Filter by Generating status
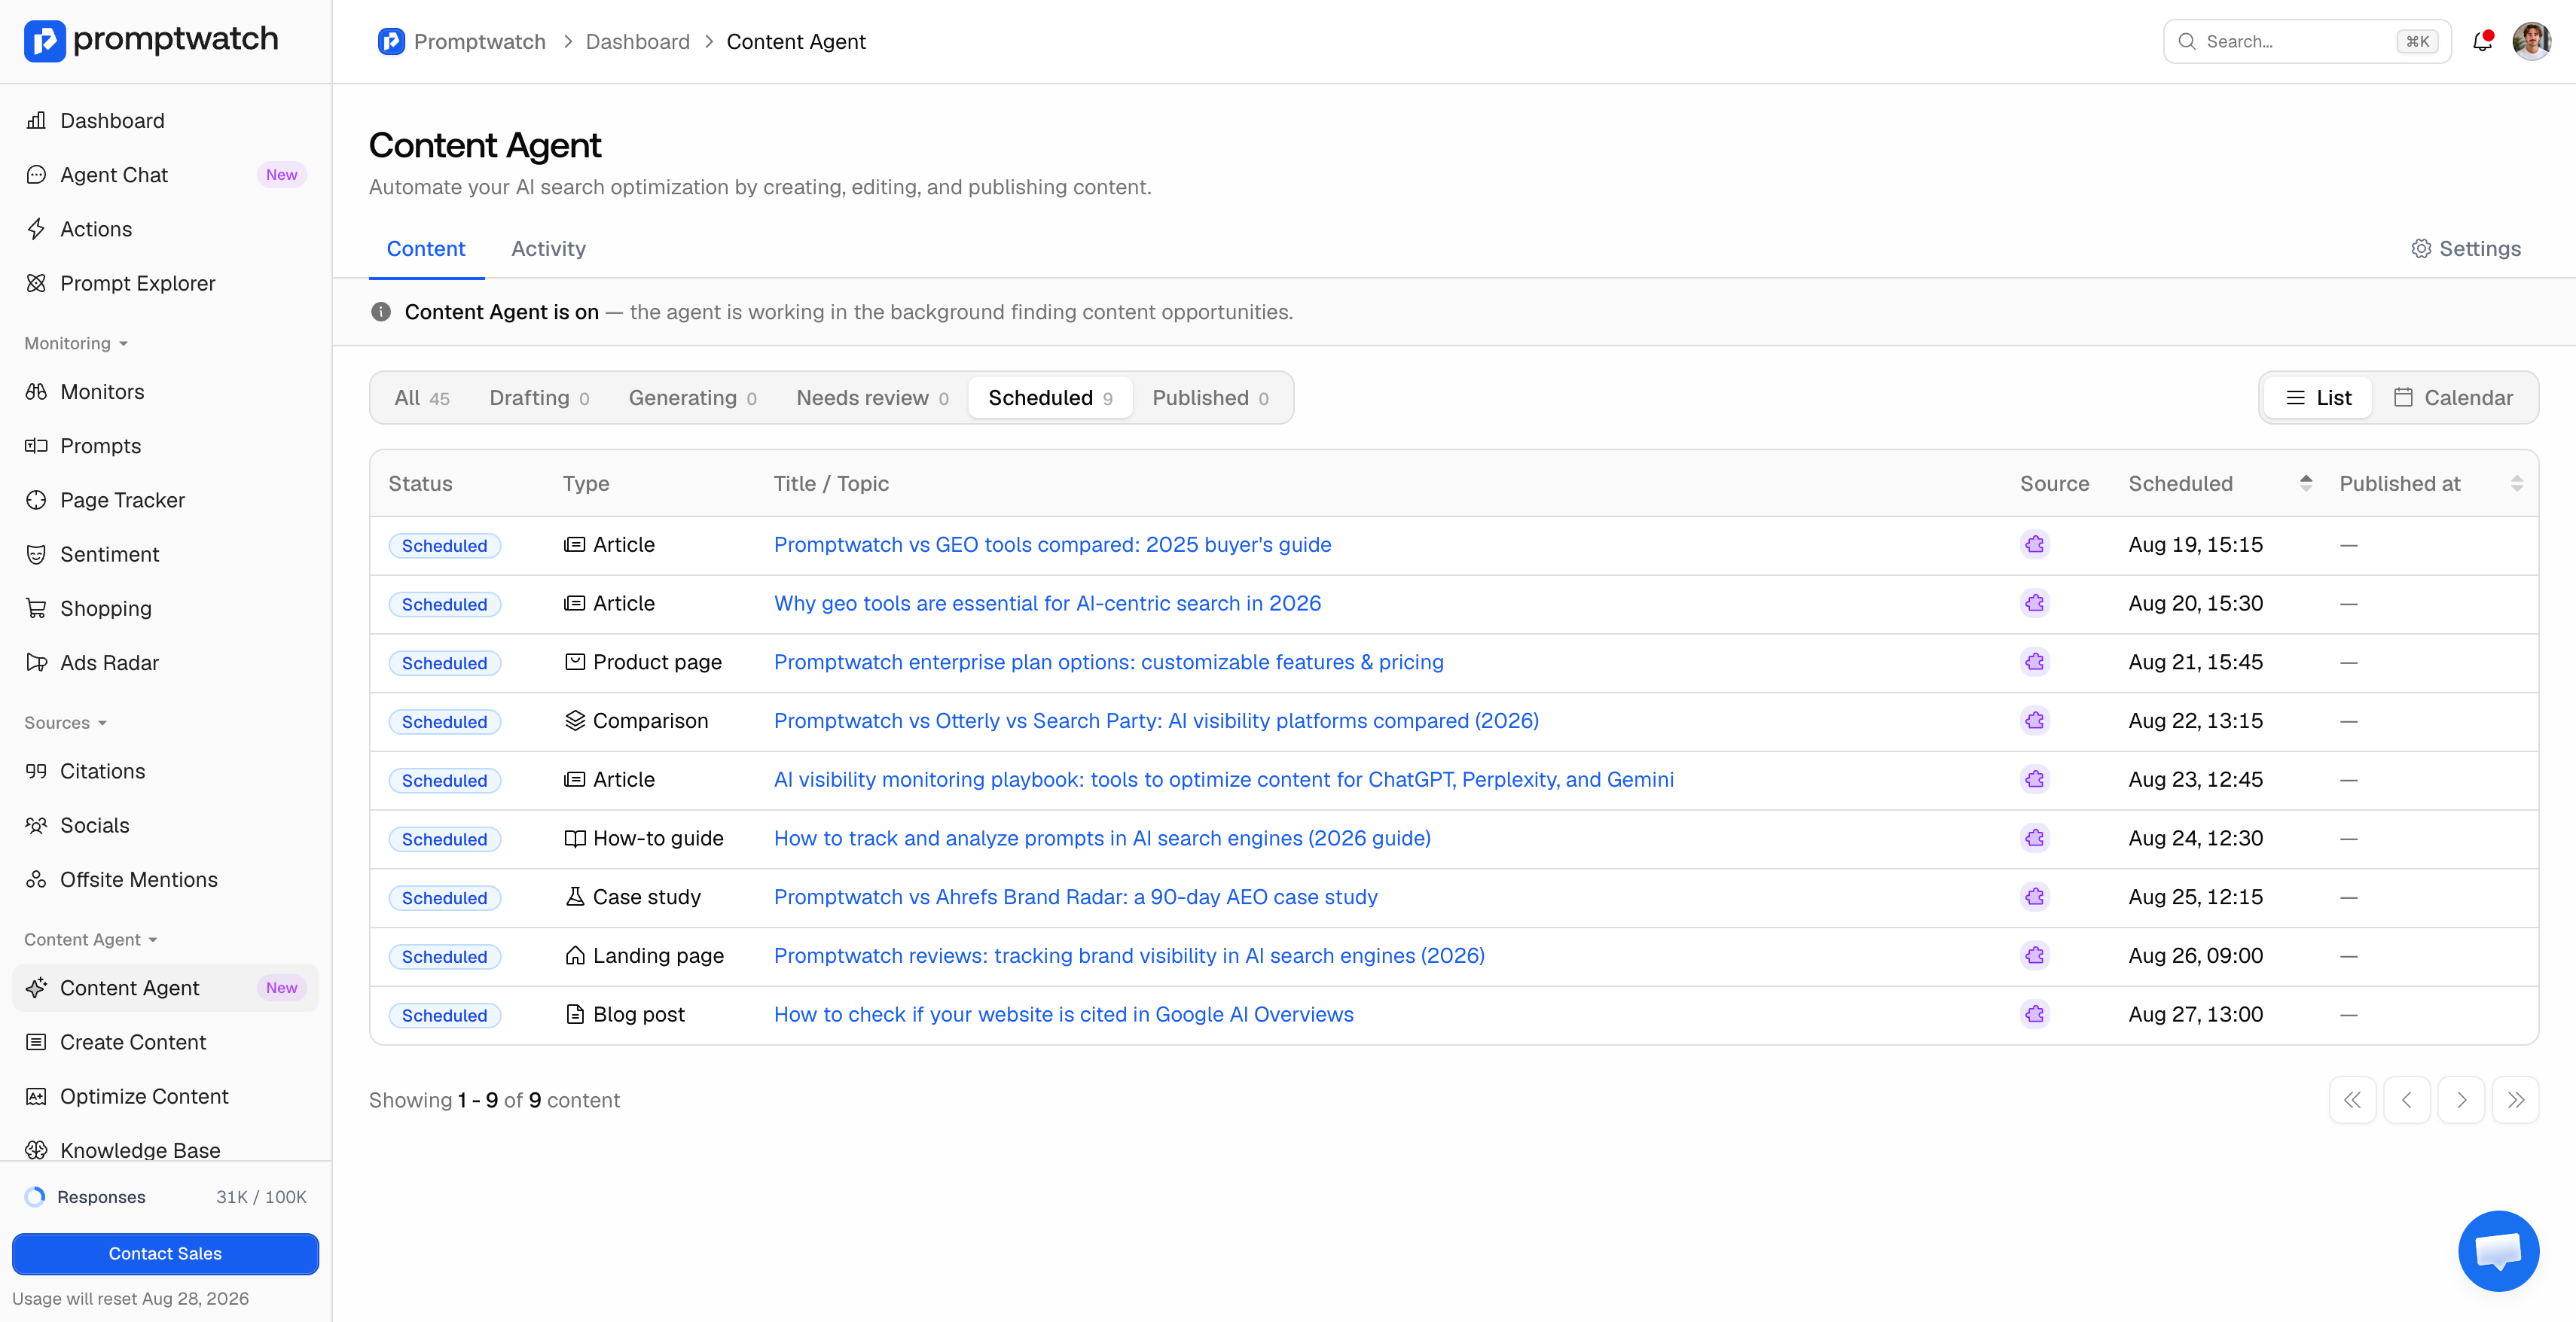 coord(692,398)
